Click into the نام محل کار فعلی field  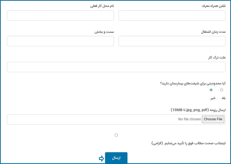60,15
